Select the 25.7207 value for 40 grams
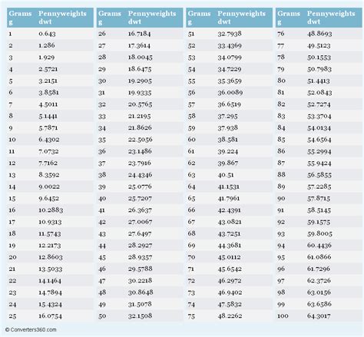Image resolution: width=364 pixels, height=337 pixels. (140, 198)
